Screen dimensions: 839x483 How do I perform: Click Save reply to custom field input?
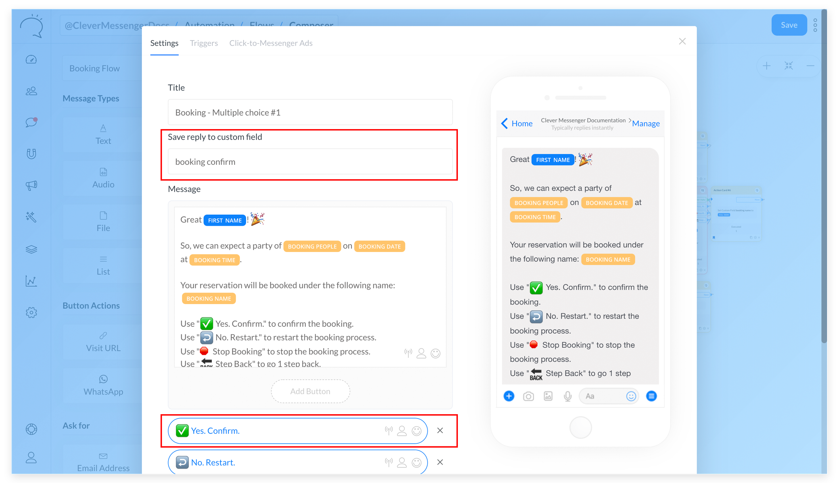click(x=310, y=162)
